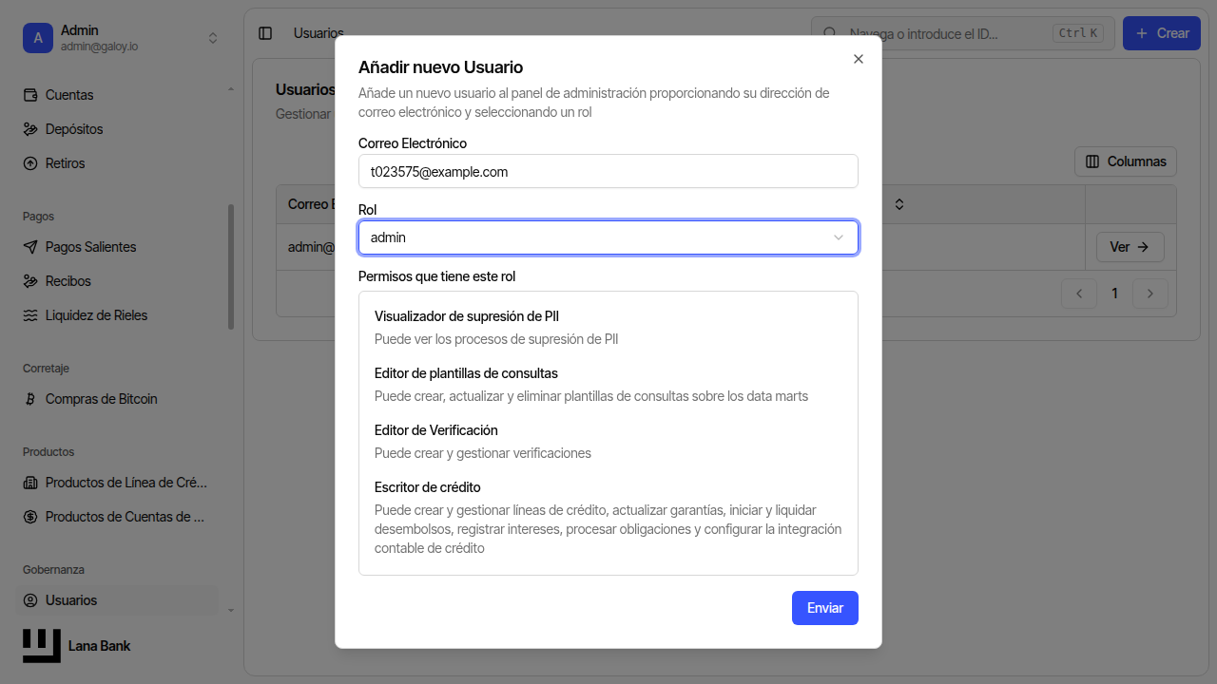Click the Usuarios breadcrumb in header

coord(319,33)
